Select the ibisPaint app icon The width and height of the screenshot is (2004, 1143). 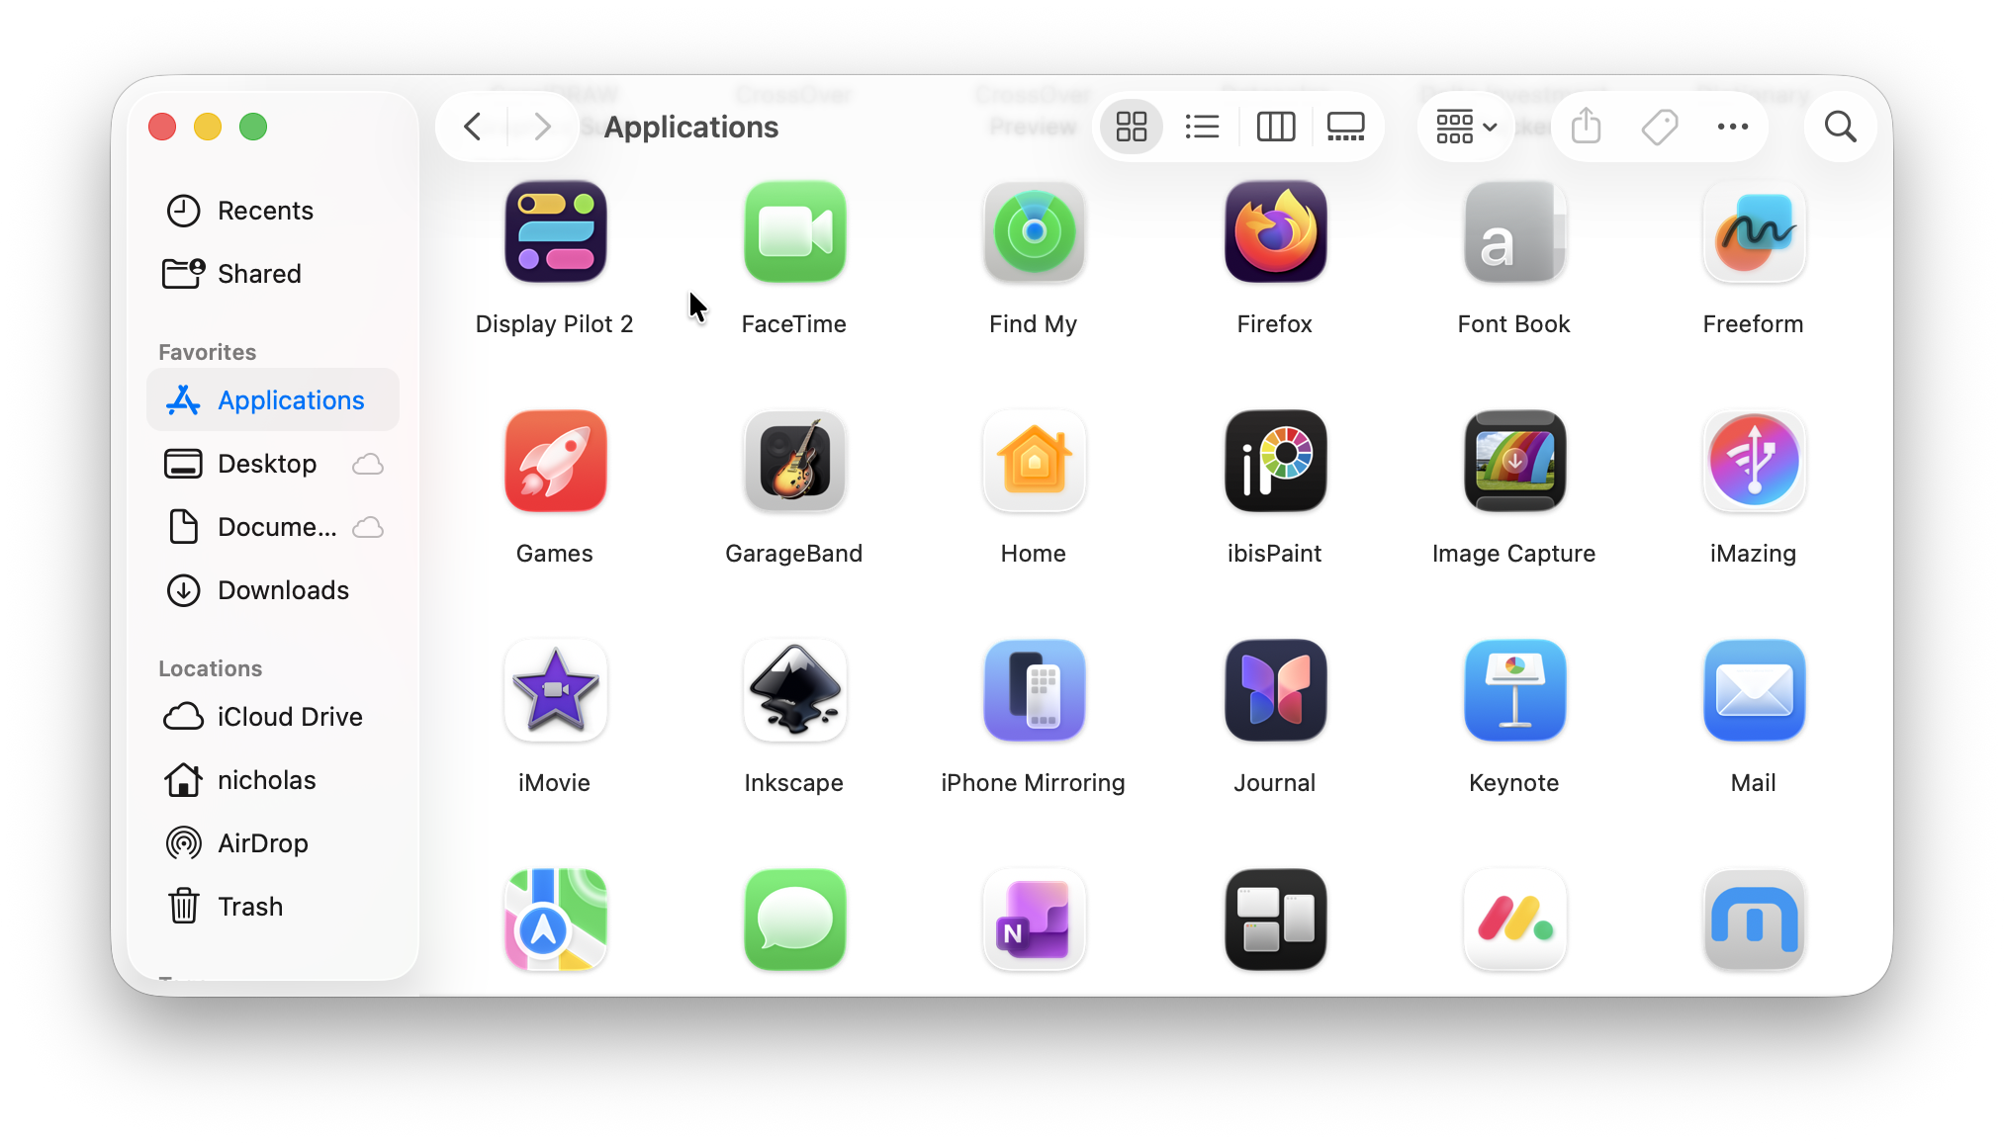click(1275, 462)
